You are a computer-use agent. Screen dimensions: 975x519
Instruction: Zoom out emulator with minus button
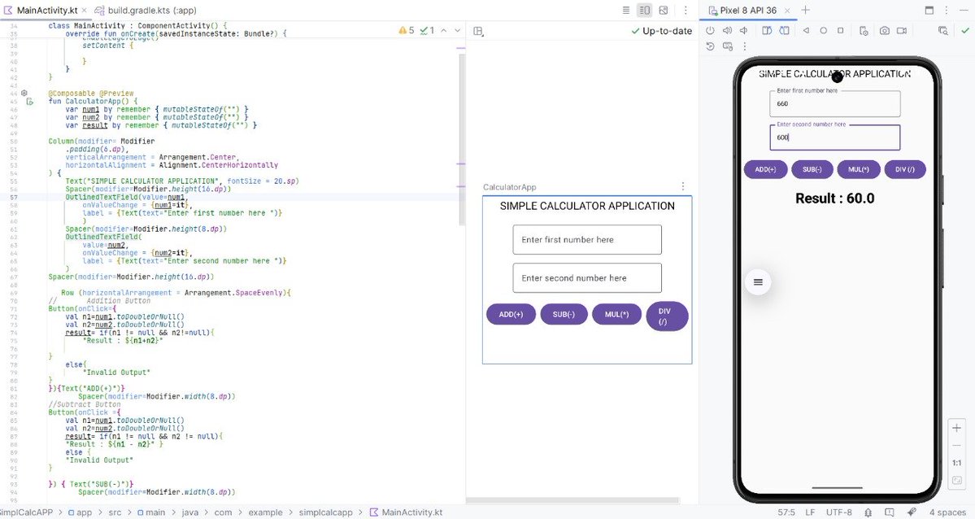(x=956, y=446)
